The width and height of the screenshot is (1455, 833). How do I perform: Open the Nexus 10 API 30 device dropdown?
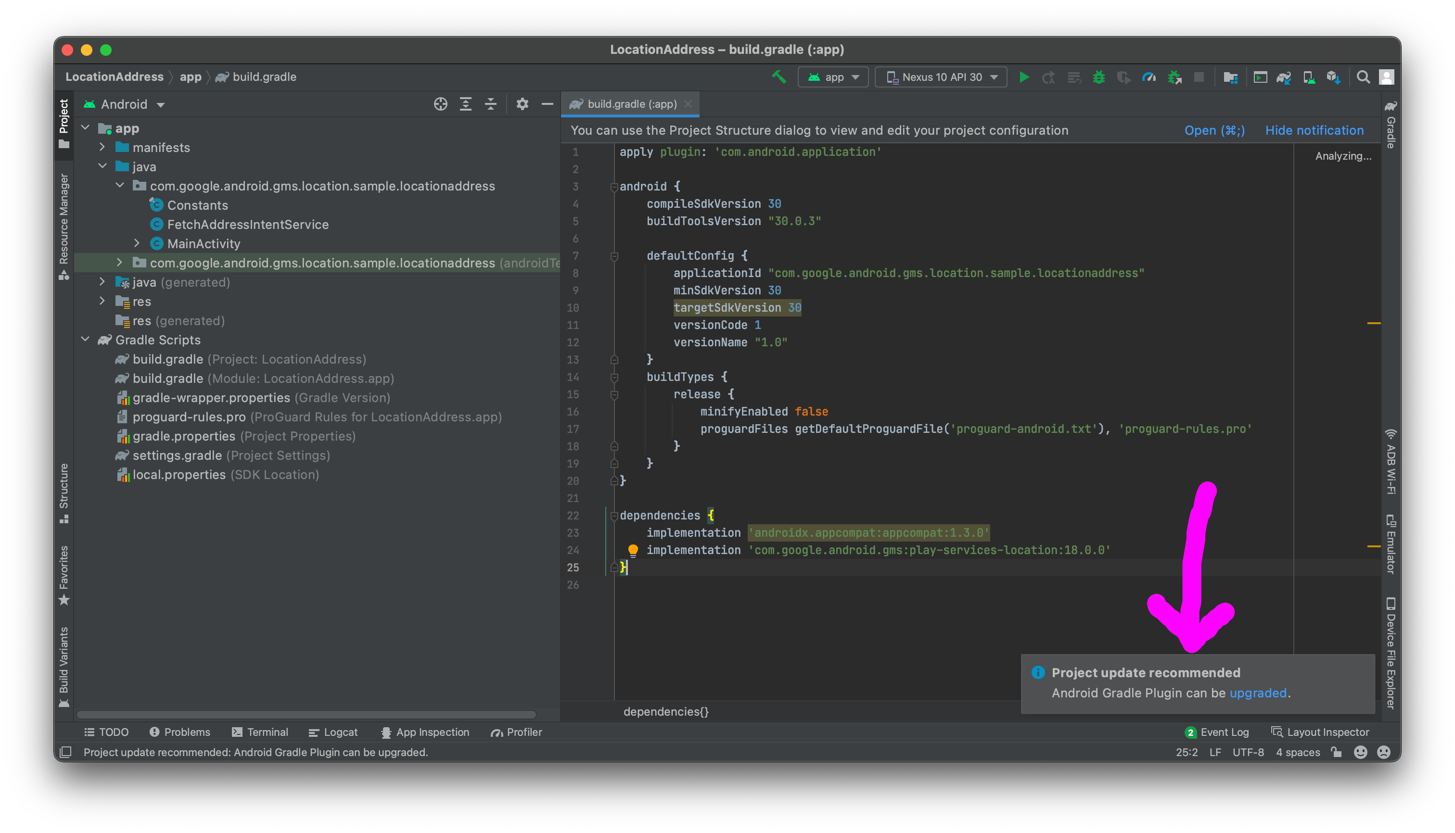[x=941, y=77]
